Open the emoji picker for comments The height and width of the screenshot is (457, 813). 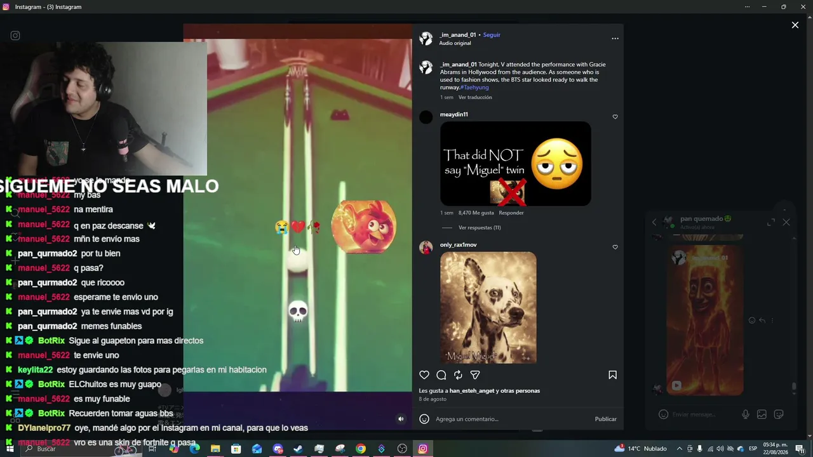[424, 419]
